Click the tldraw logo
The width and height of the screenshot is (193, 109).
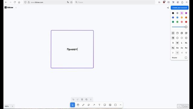(x=9, y=7)
